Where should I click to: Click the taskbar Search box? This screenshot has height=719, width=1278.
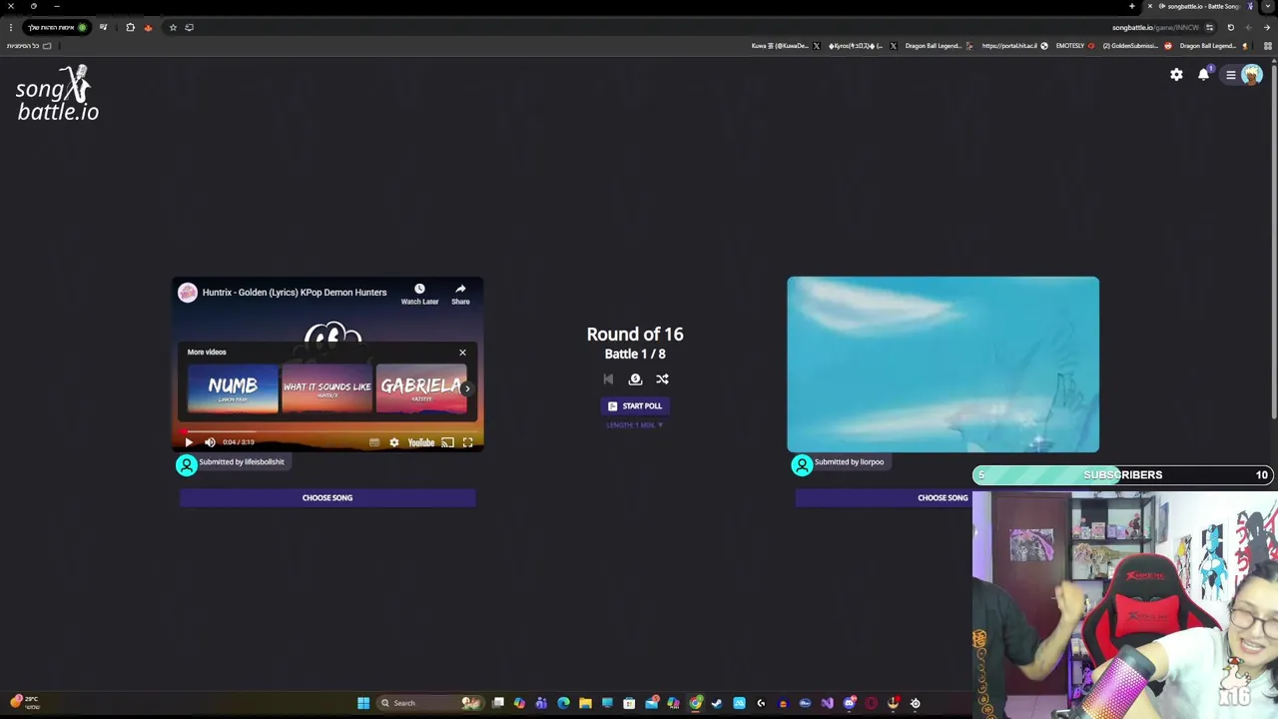tap(429, 703)
